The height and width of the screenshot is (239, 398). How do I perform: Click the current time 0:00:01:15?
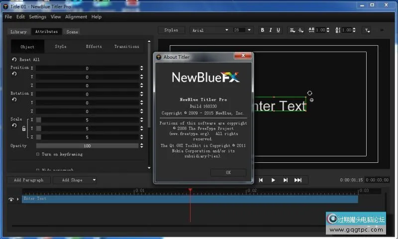(351, 180)
